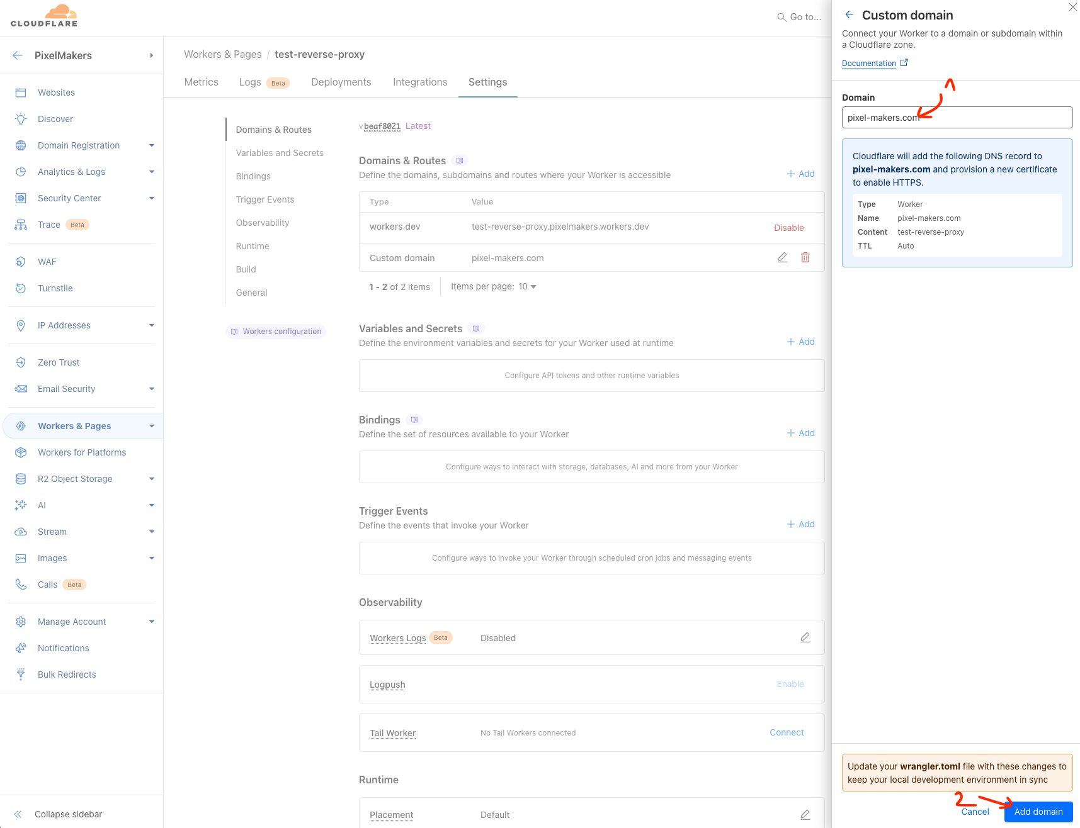Collapse the Workers & Pages submenu arrow
Screen dimensions: 1080x828
click(x=152, y=426)
